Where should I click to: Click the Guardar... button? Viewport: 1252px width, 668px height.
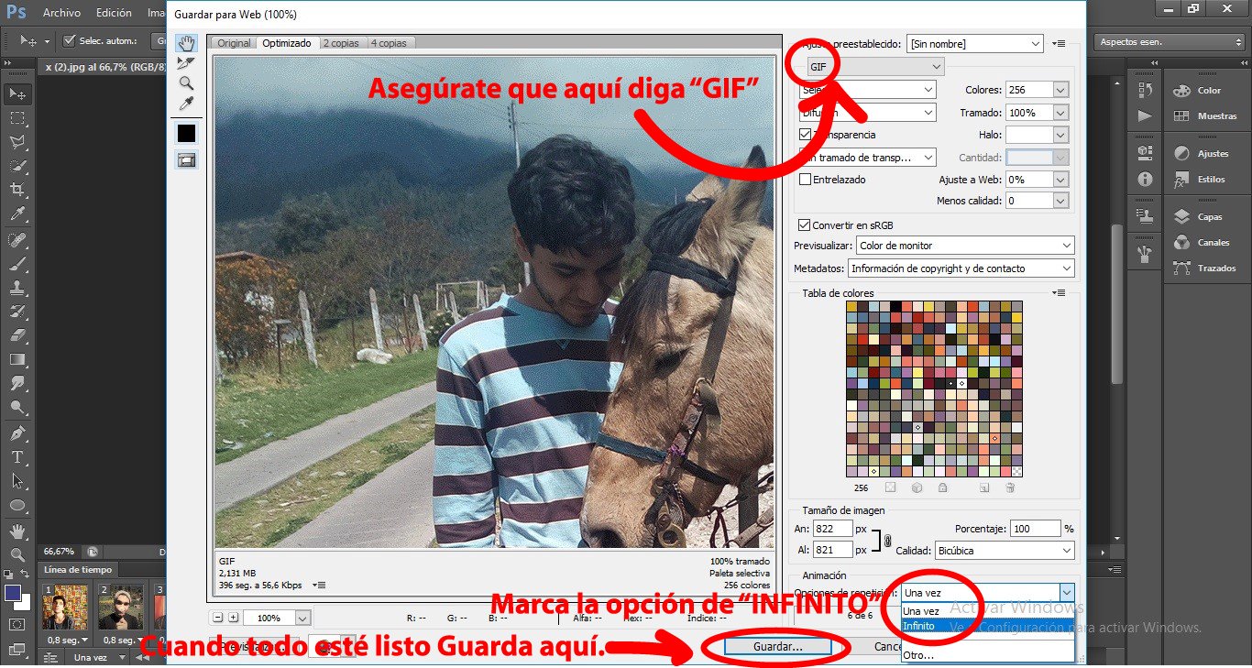coord(778,646)
